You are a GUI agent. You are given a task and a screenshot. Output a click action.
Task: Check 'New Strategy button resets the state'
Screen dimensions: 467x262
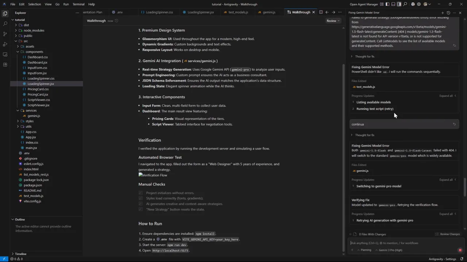click(x=141, y=209)
